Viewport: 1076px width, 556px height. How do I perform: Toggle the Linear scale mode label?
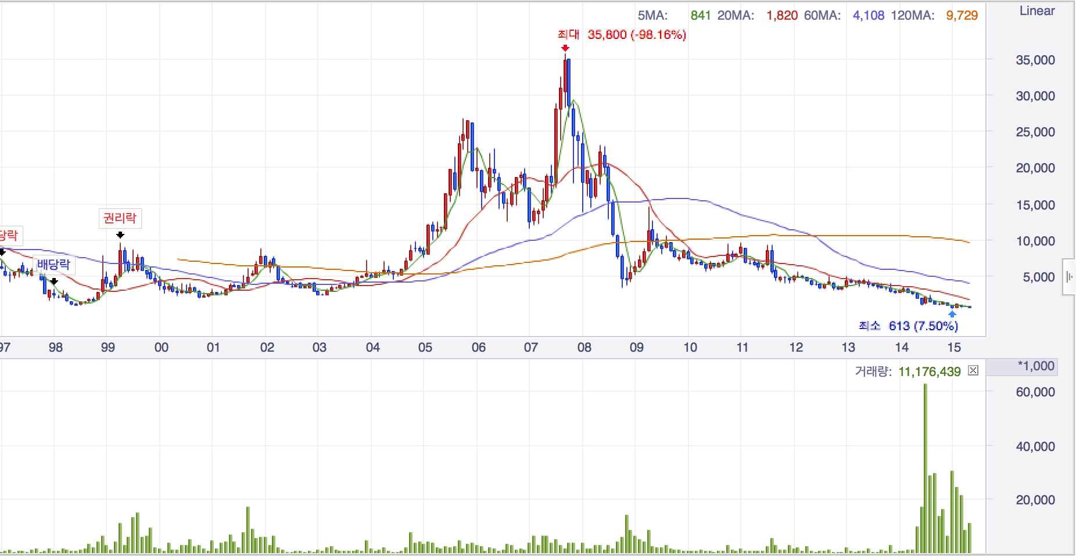[x=1037, y=11]
